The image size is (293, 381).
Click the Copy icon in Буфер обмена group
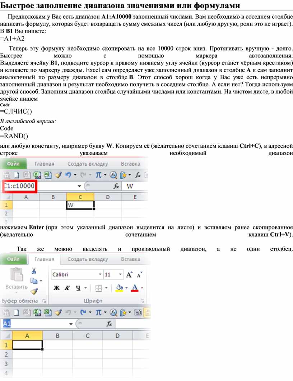tap(33, 281)
